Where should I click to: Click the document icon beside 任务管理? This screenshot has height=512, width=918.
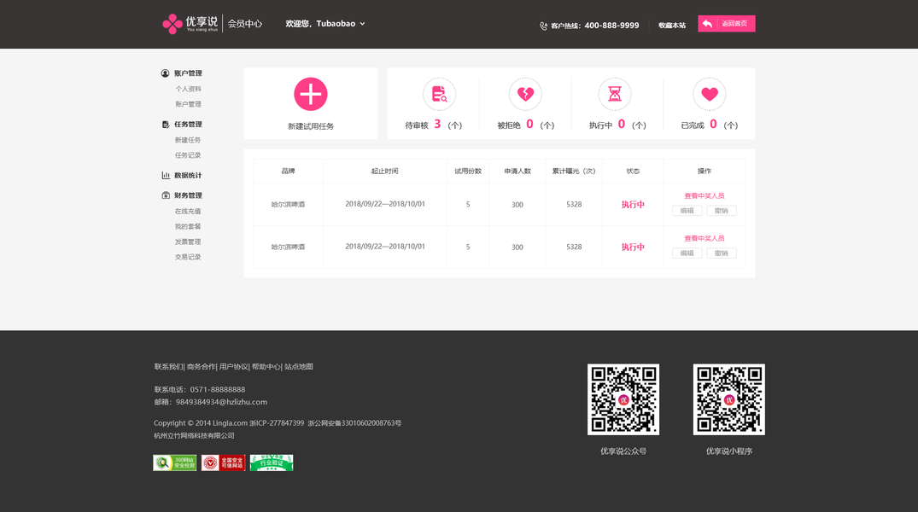coord(166,124)
